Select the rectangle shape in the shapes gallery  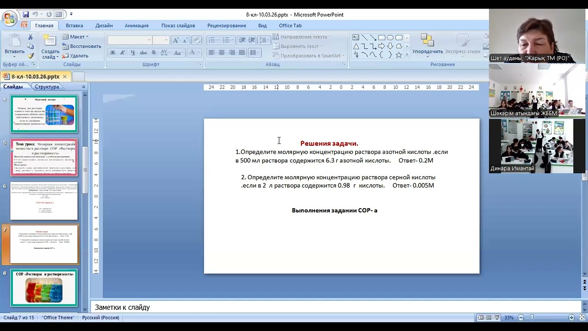coord(382,38)
